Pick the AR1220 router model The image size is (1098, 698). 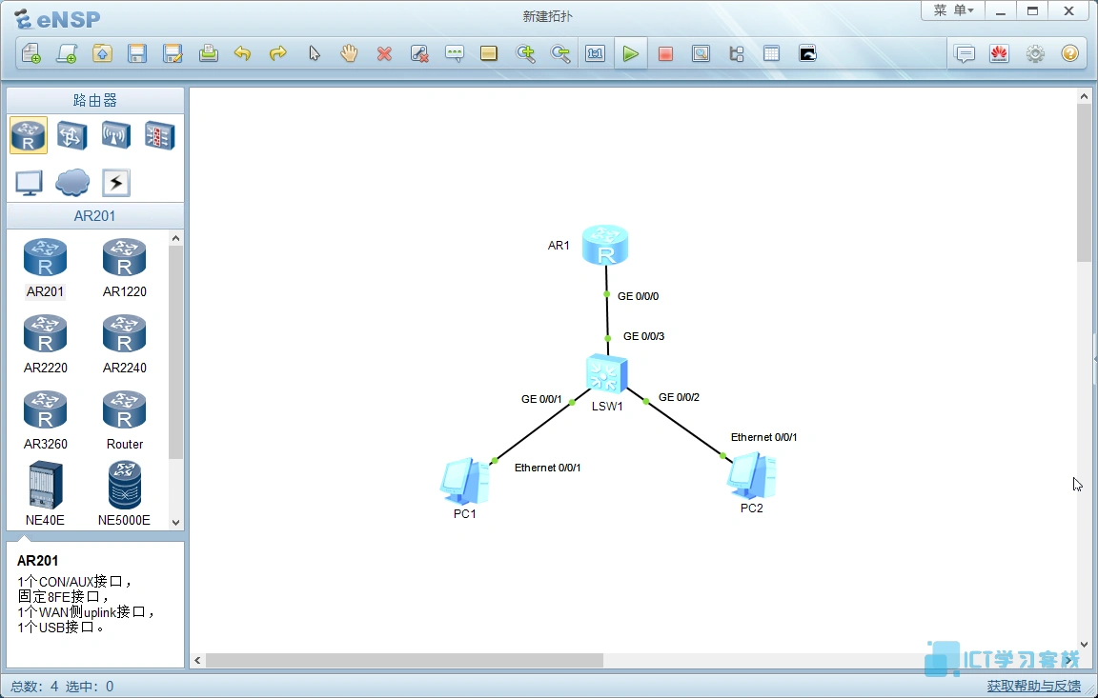125,268
